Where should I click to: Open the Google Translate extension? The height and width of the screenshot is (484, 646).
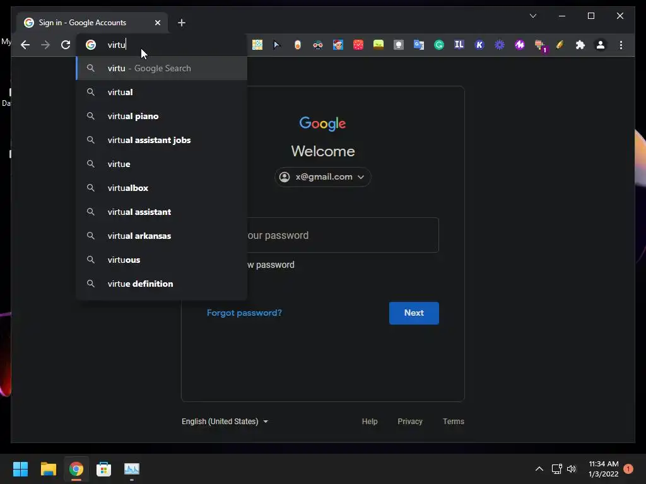click(x=419, y=45)
